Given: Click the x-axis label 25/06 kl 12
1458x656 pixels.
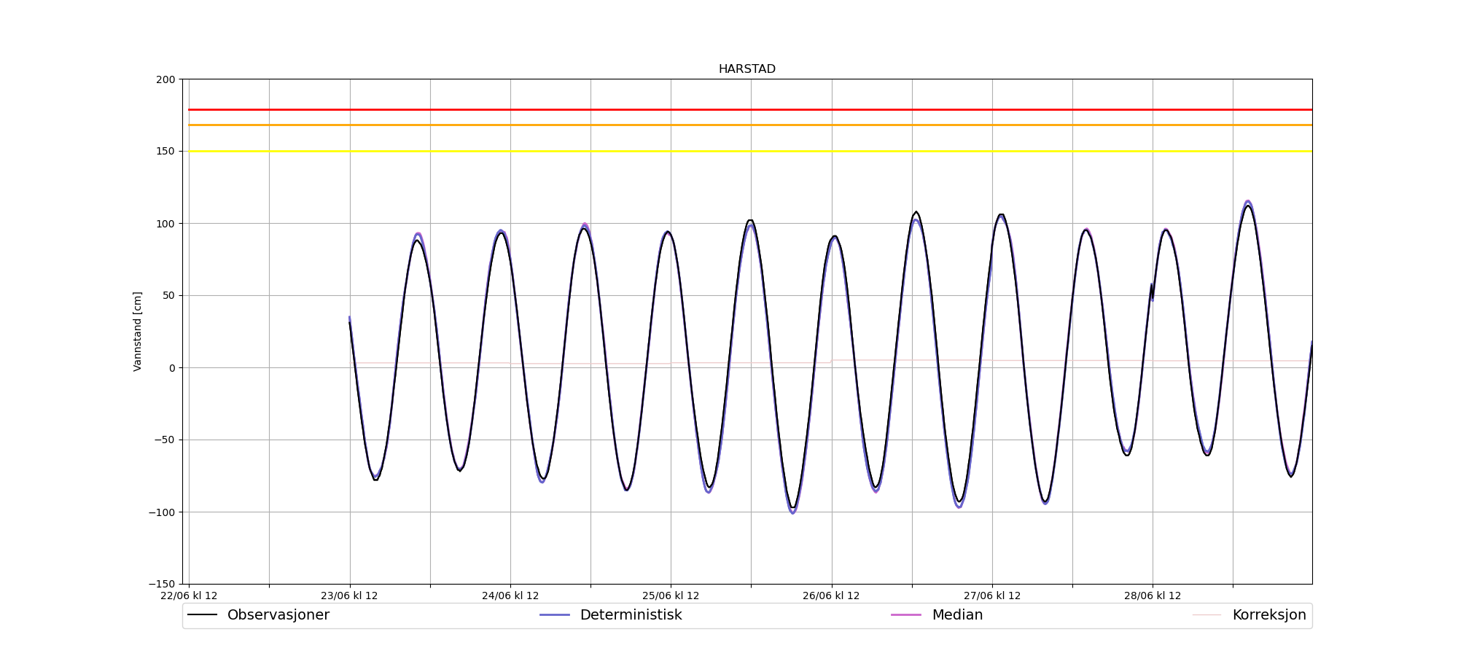Looking at the screenshot, I should pos(671,596).
